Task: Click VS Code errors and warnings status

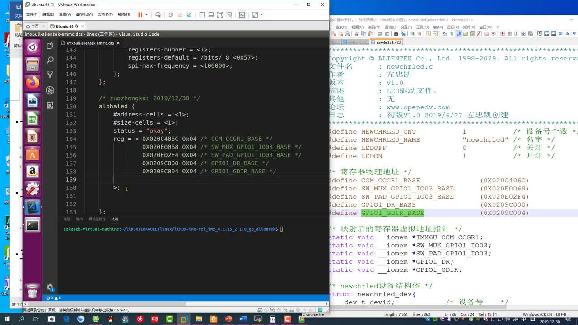Action: (54, 298)
